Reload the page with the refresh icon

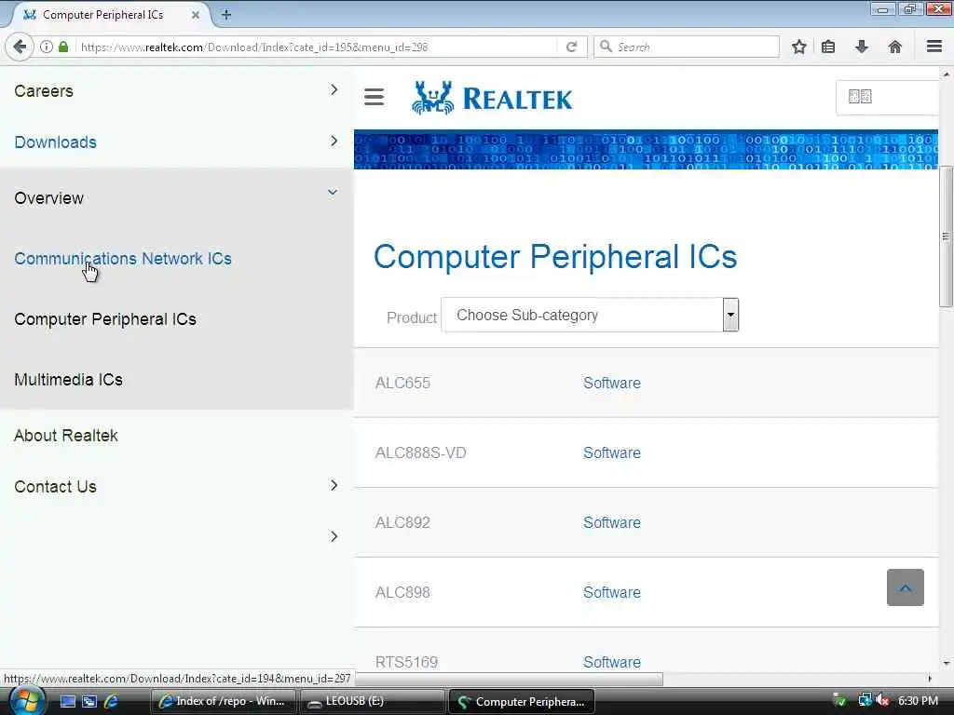coord(571,47)
